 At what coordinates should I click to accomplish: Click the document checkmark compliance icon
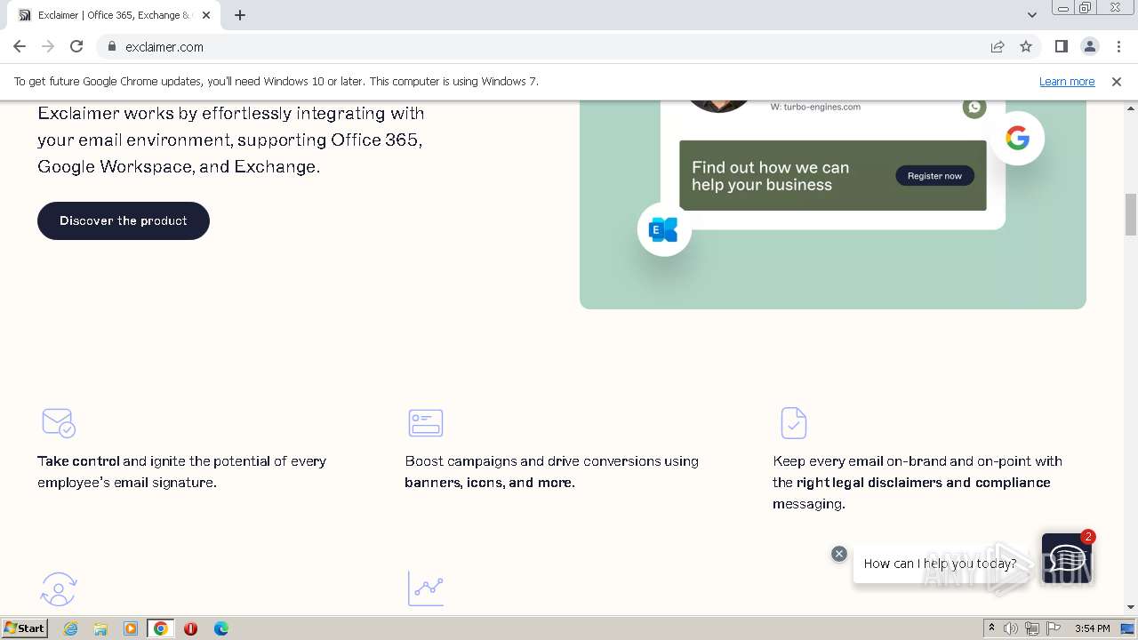point(794,423)
